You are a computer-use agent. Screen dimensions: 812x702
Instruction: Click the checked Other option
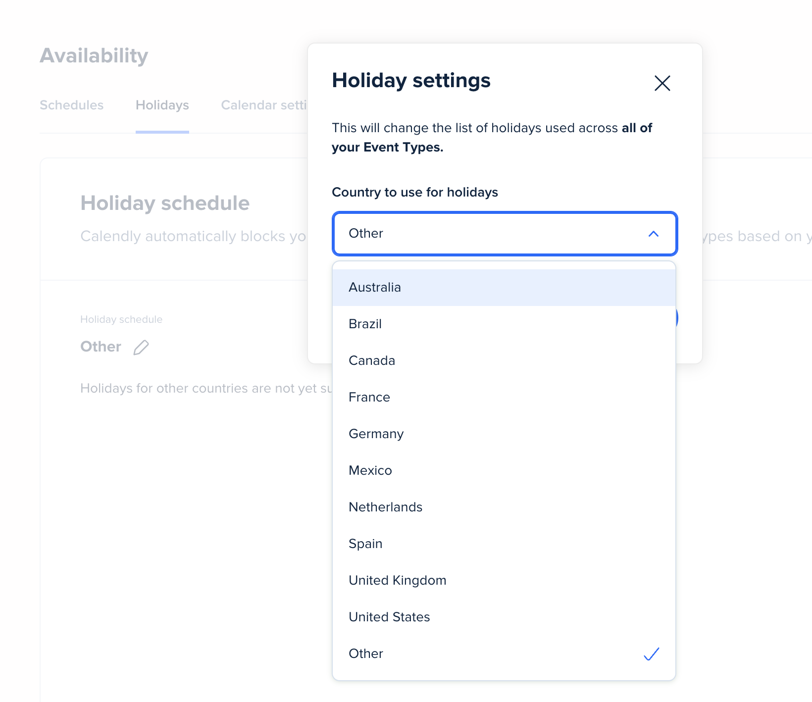(366, 654)
